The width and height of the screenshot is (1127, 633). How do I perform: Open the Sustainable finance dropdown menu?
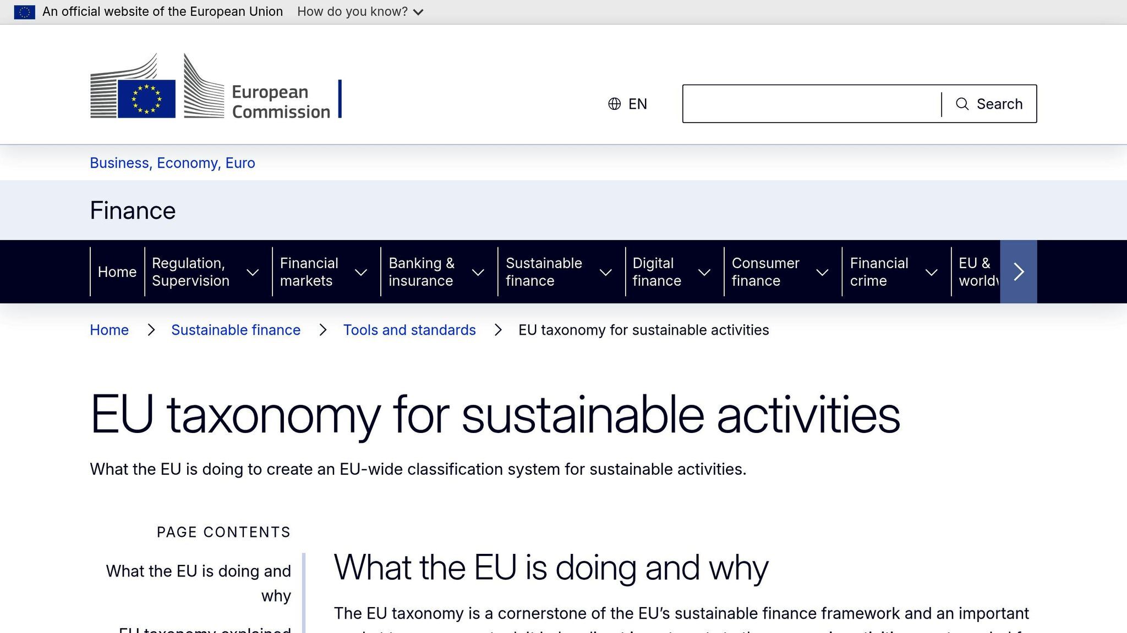click(x=606, y=273)
